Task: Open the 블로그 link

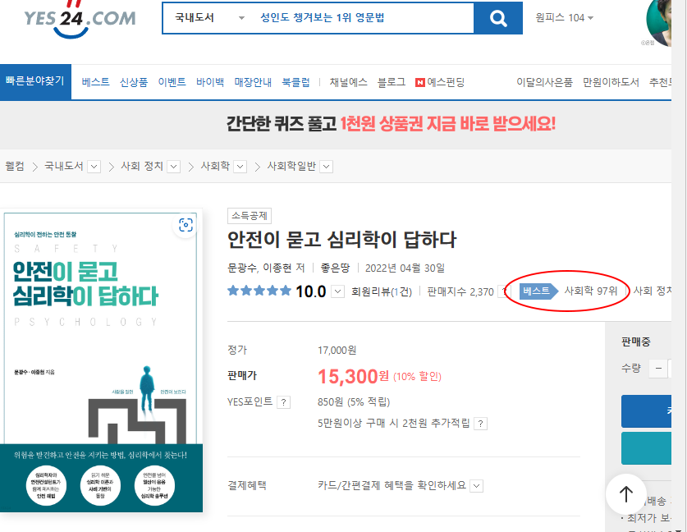Action: coord(392,82)
